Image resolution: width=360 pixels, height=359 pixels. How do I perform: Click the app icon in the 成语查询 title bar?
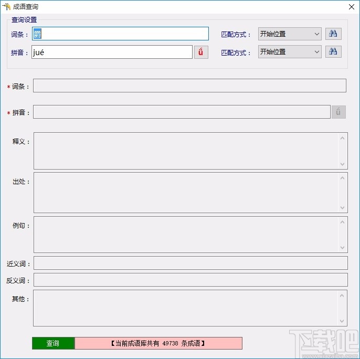6,7
